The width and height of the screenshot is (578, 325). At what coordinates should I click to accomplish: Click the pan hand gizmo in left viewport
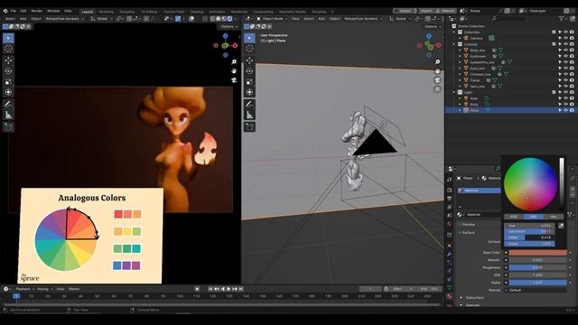234,70
